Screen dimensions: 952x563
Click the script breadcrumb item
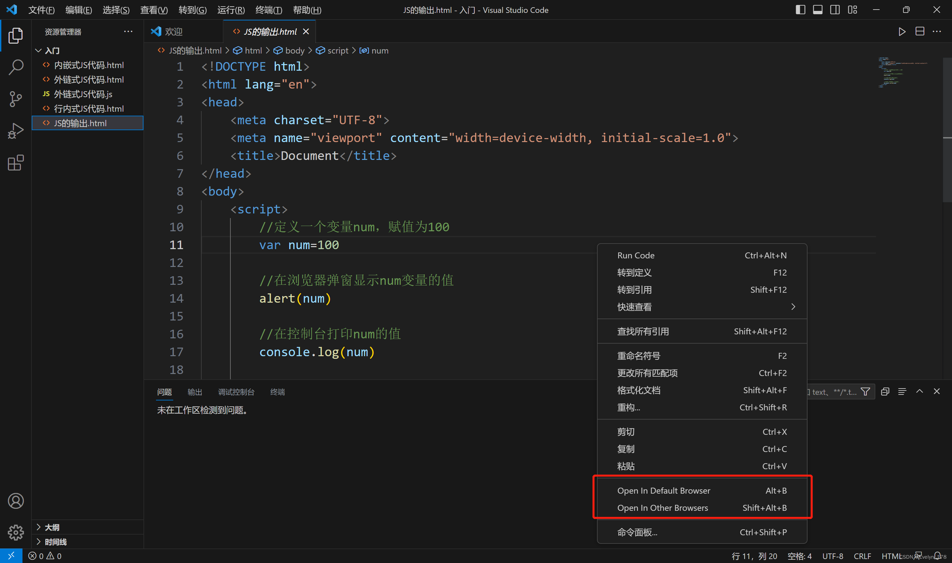click(x=332, y=51)
